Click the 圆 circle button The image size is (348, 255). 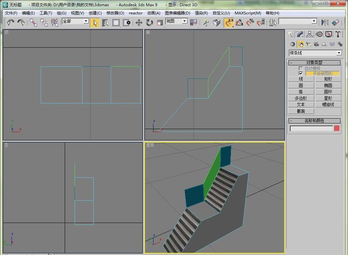pos(301,85)
